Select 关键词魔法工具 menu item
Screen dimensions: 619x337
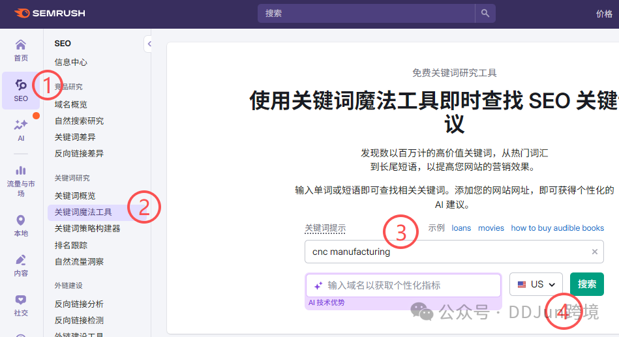point(97,212)
